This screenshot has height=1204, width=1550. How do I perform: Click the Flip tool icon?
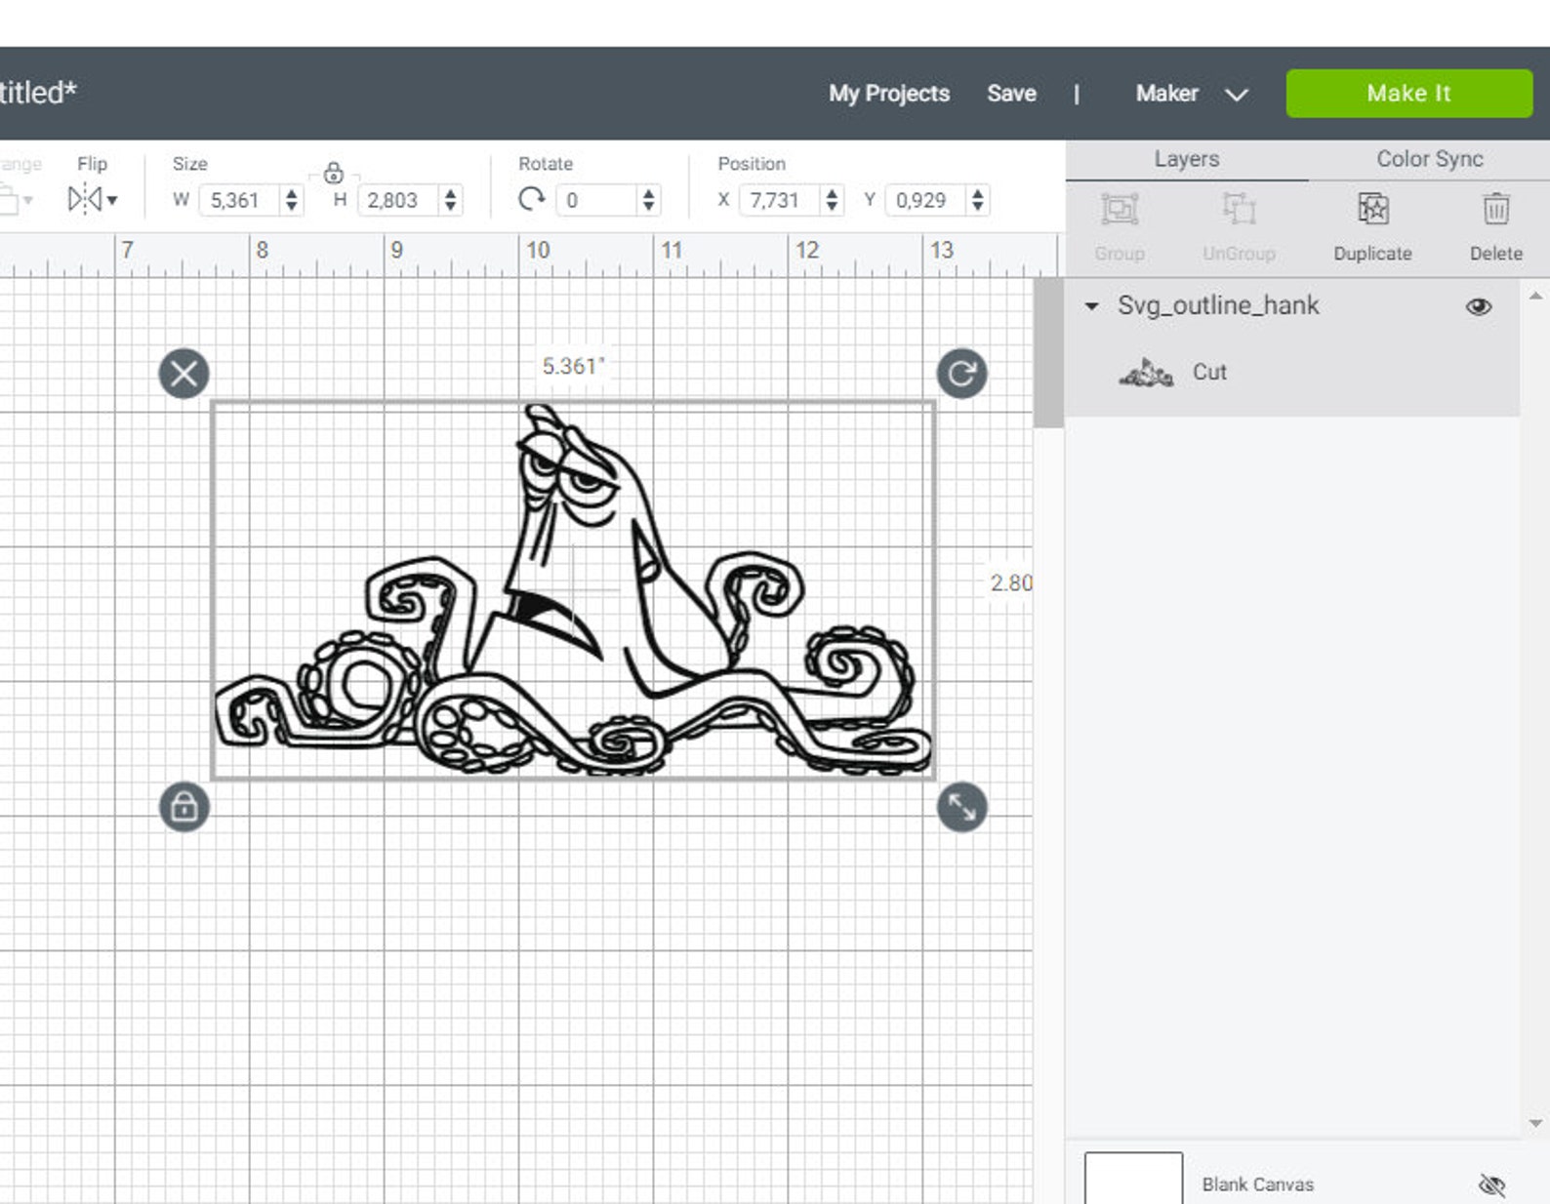click(84, 199)
